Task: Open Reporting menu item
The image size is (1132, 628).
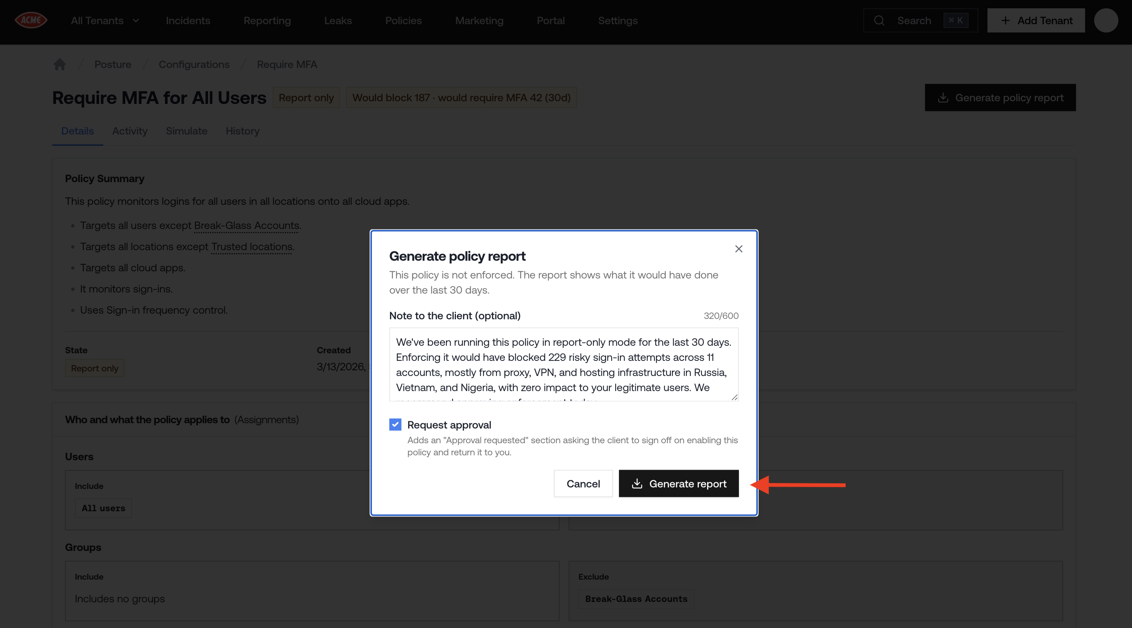Action: pos(267,21)
